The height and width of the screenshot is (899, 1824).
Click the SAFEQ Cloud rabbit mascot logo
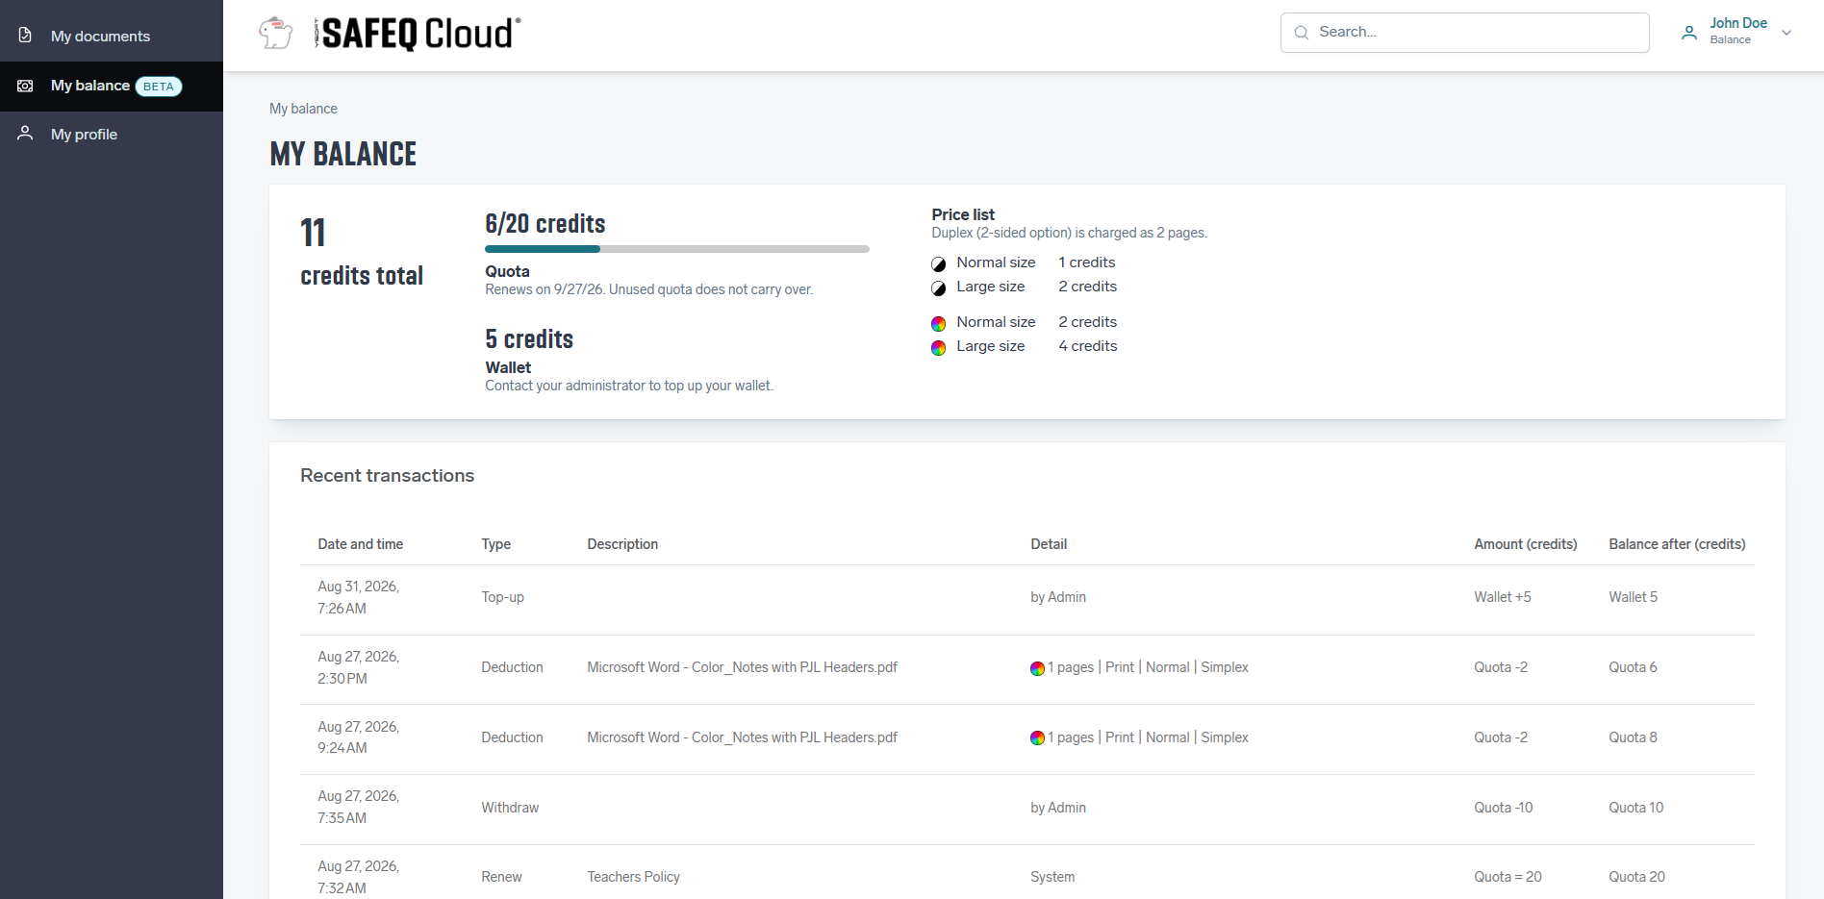click(276, 33)
